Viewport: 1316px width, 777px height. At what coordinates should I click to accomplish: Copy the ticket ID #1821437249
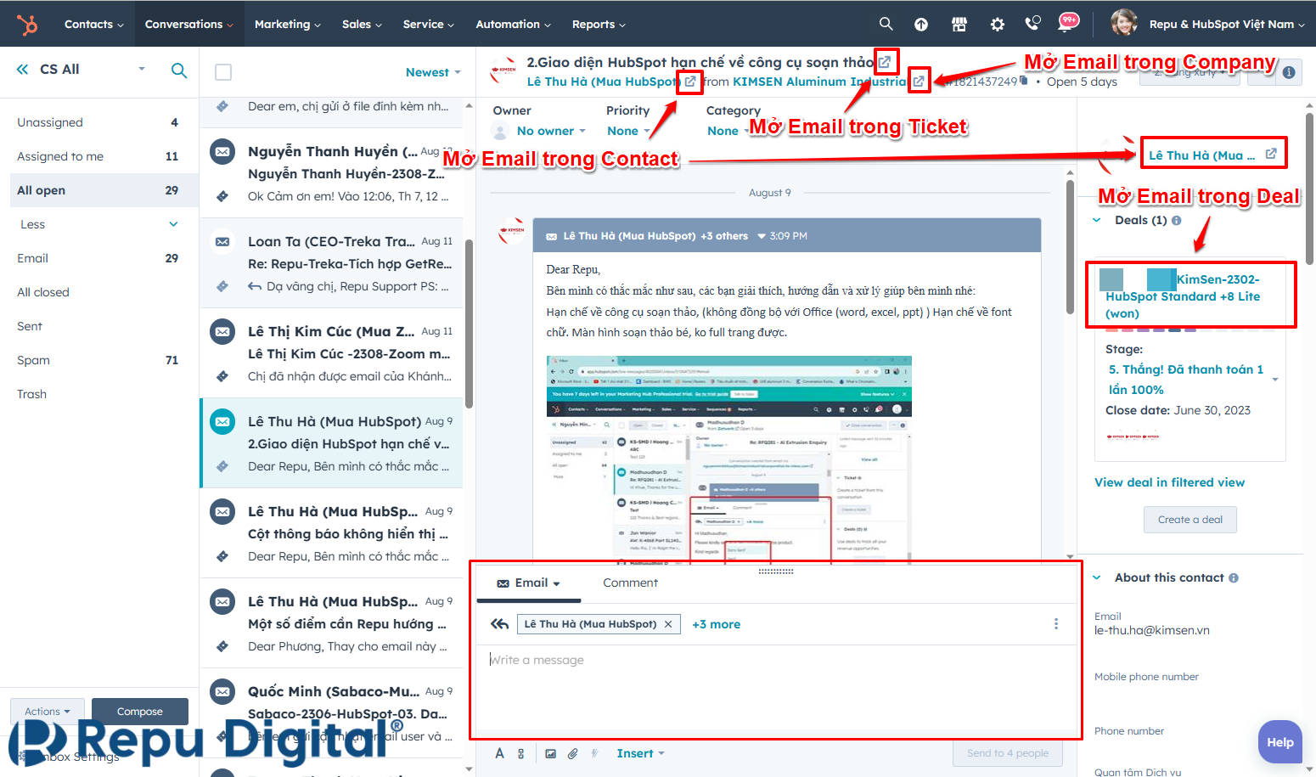(x=1024, y=82)
